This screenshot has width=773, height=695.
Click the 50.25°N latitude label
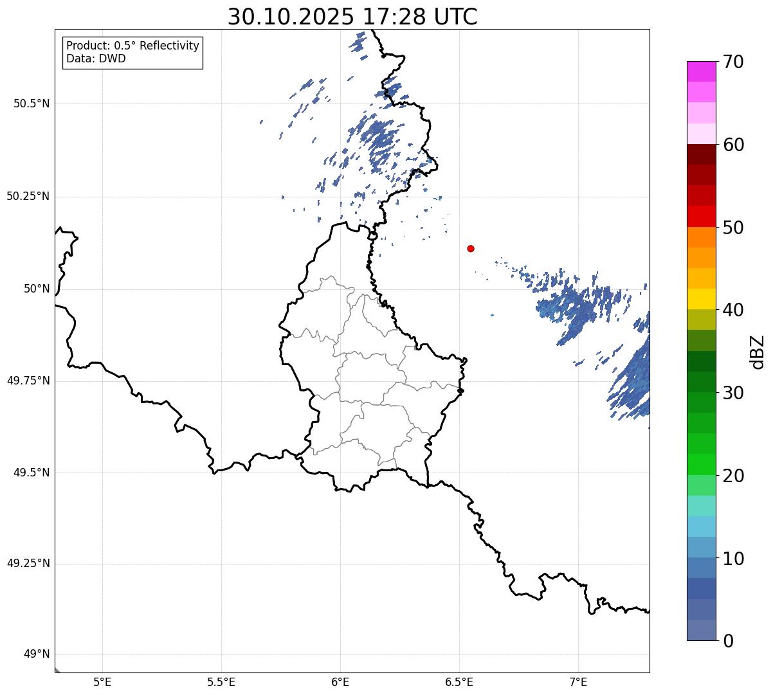tap(28, 196)
